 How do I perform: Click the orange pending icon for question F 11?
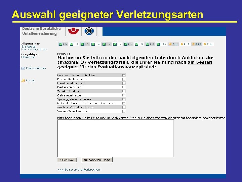coord(170,44)
